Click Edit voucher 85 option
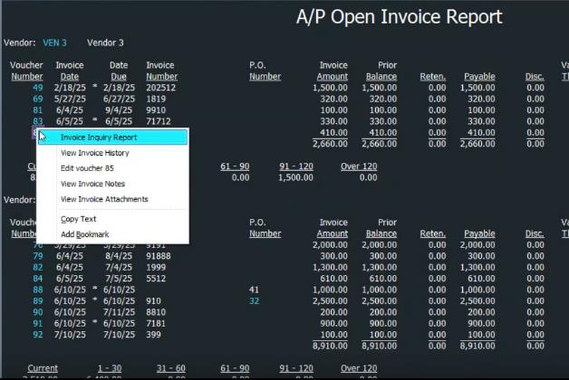 (87, 168)
